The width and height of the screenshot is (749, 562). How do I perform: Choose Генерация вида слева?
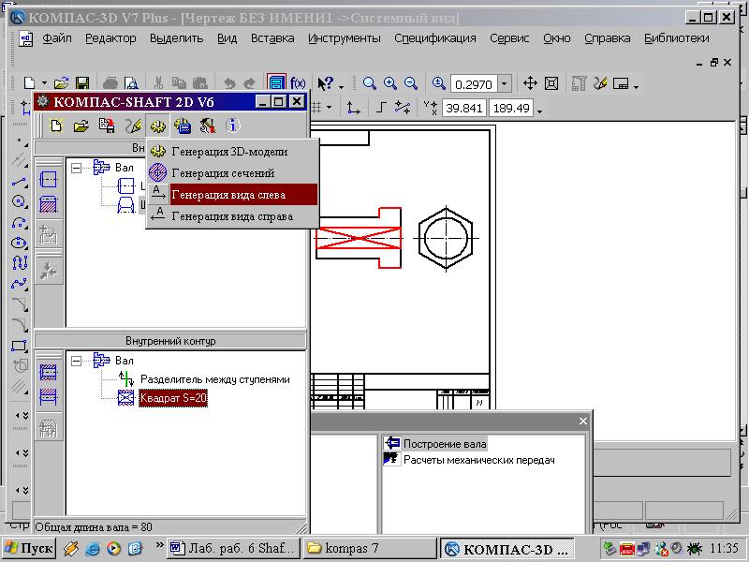click(232, 195)
